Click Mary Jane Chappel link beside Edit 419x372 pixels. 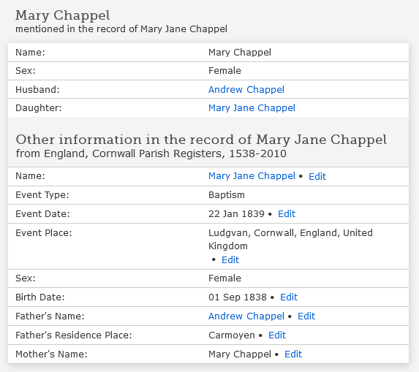252,176
